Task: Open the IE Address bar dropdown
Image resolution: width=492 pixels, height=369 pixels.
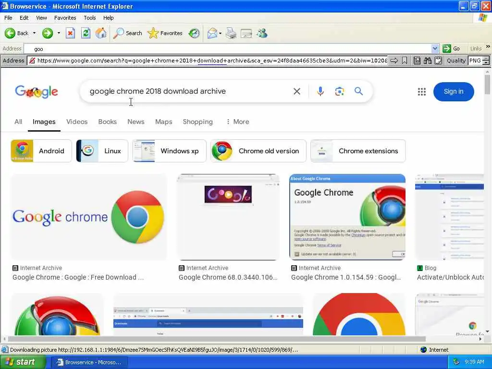Action: [x=435, y=49]
